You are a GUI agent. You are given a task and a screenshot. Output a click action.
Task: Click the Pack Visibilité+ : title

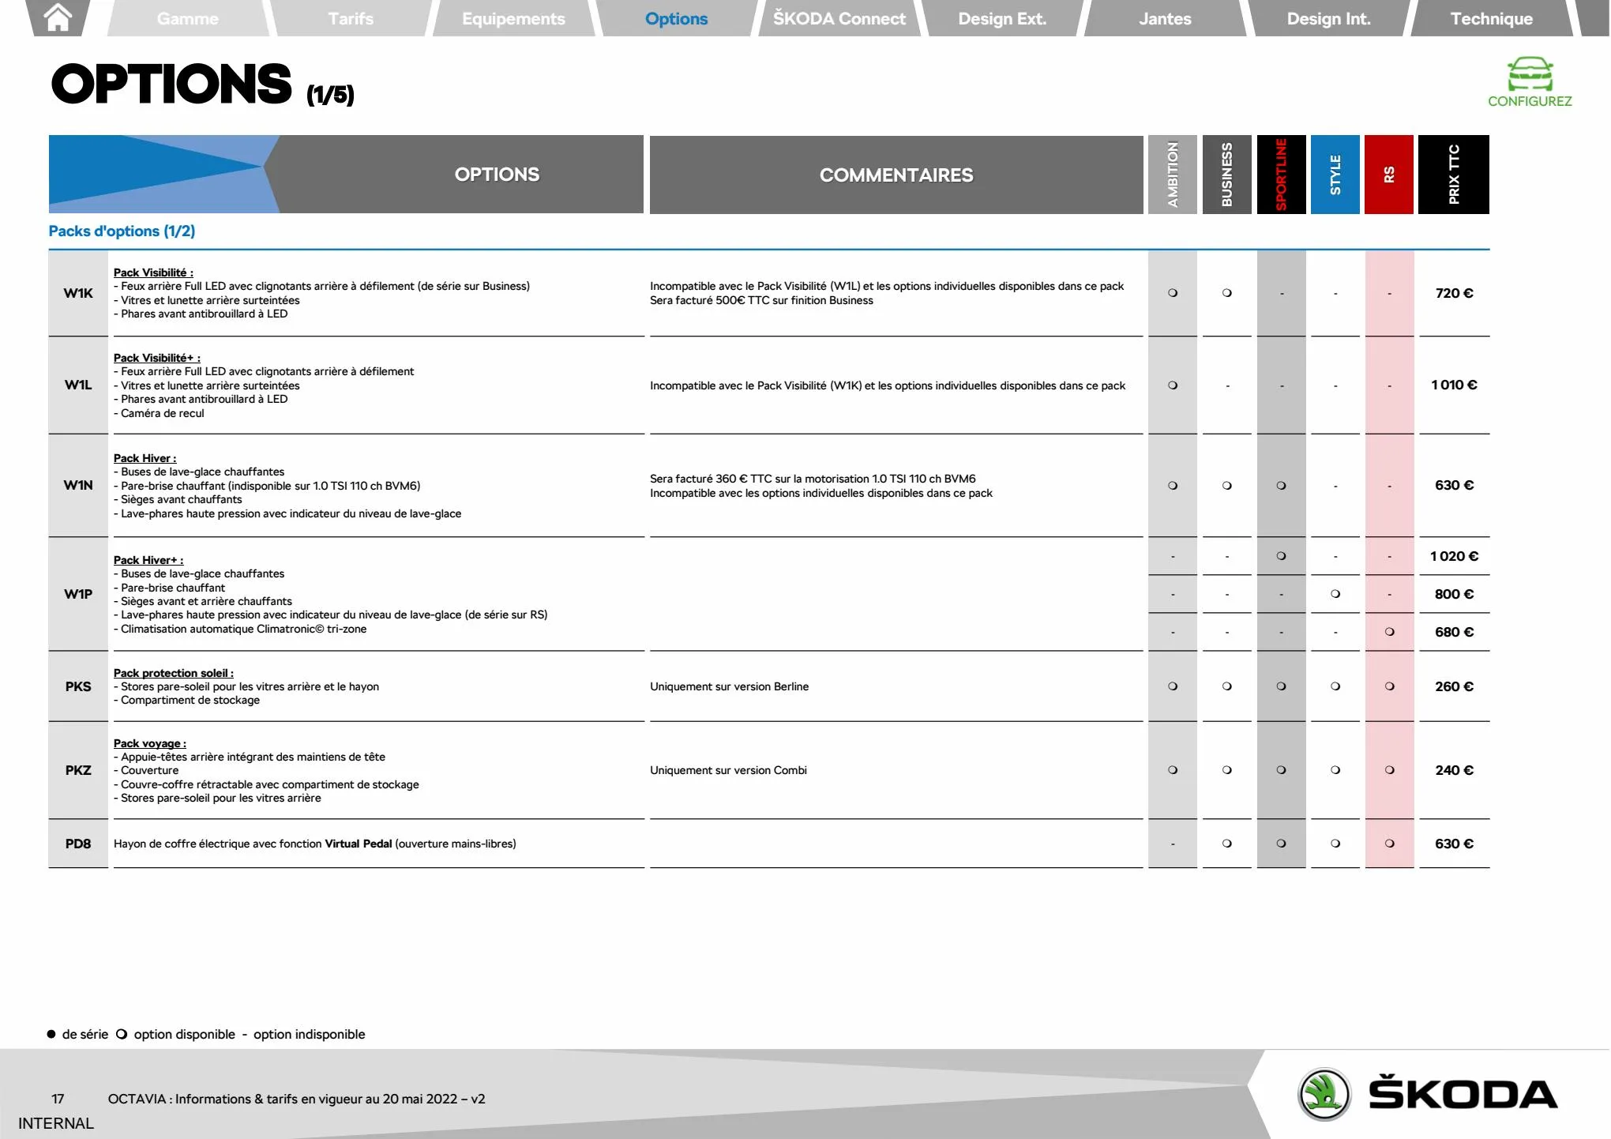pos(157,358)
